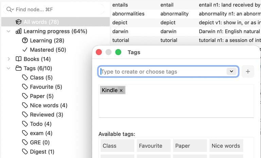
Task: Choose the Favourite available tag
Action: pyautogui.click(x=151, y=146)
